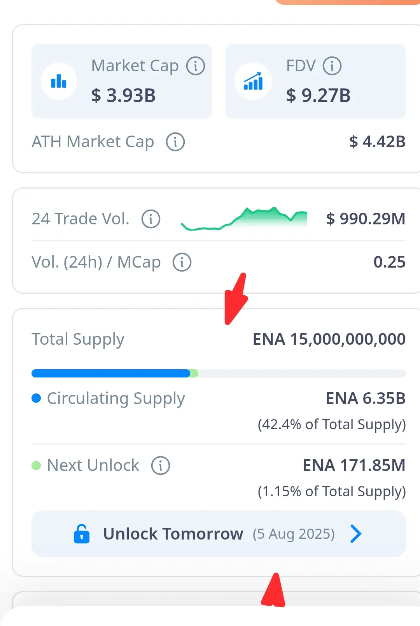Click the Market Cap bar chart icon
The width and height of the screenshot is (420, 626).
point(59,81)
